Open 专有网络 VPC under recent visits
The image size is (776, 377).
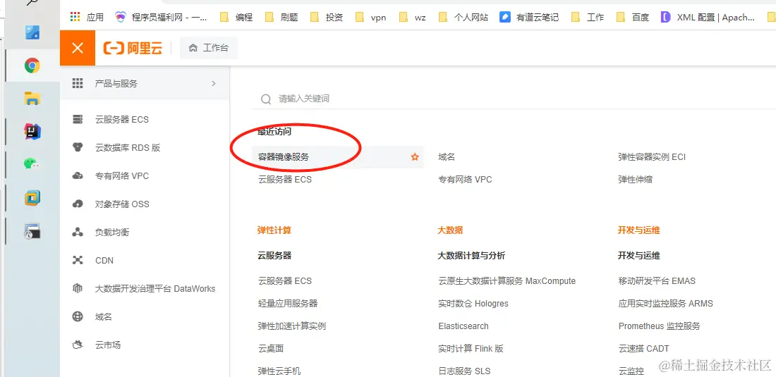pyautogui.click(x=465, y=180)
